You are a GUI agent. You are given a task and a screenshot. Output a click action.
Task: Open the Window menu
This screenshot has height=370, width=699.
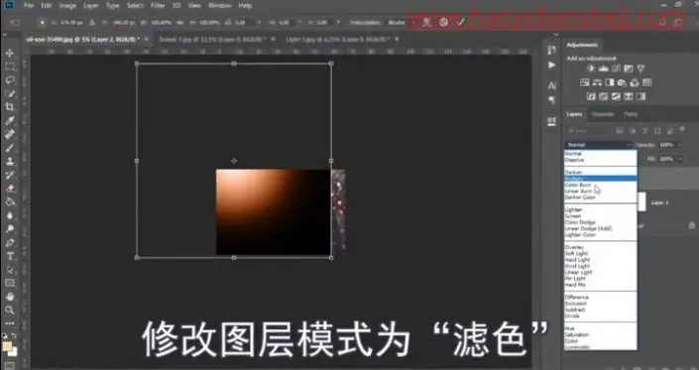click(x=219, y=6)
